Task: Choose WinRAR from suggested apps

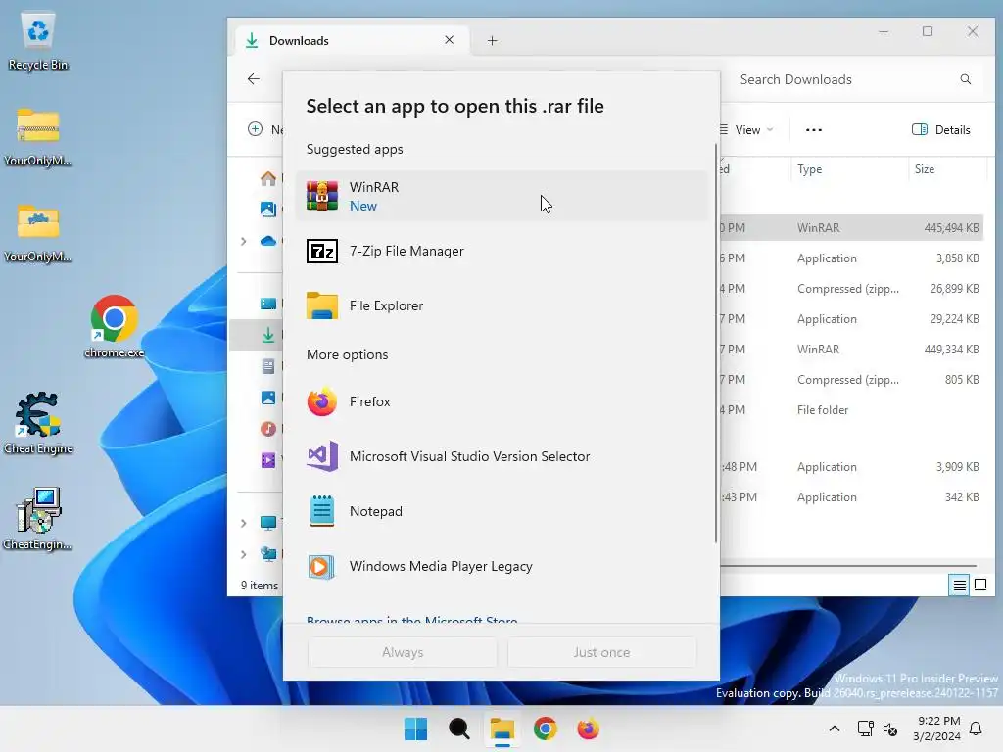Action: click(501, 196)
